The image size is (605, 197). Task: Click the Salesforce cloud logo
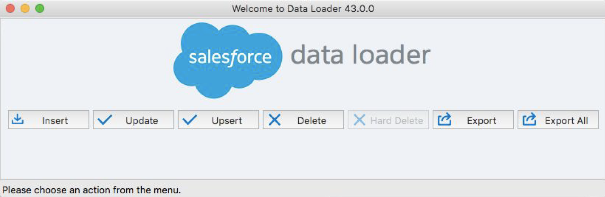coord(228,60)
